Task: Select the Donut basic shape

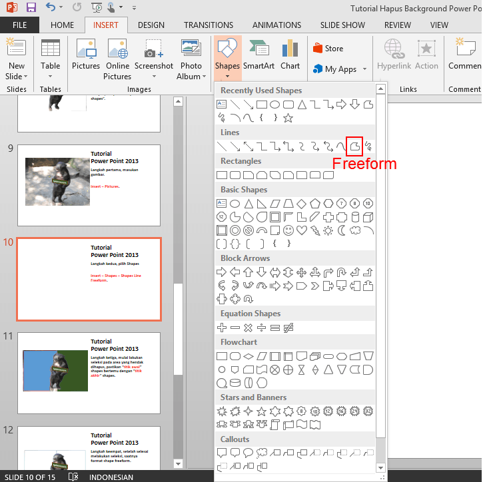Action: (235, 230)
